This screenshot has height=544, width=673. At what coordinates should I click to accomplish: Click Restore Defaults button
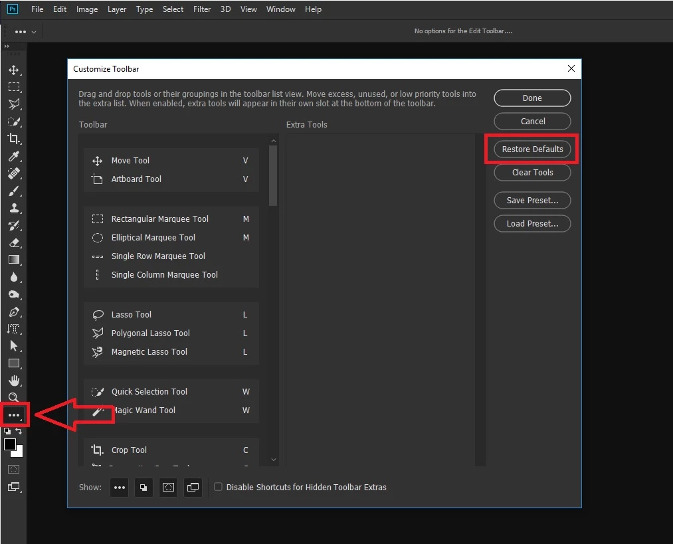click(532, 149)
